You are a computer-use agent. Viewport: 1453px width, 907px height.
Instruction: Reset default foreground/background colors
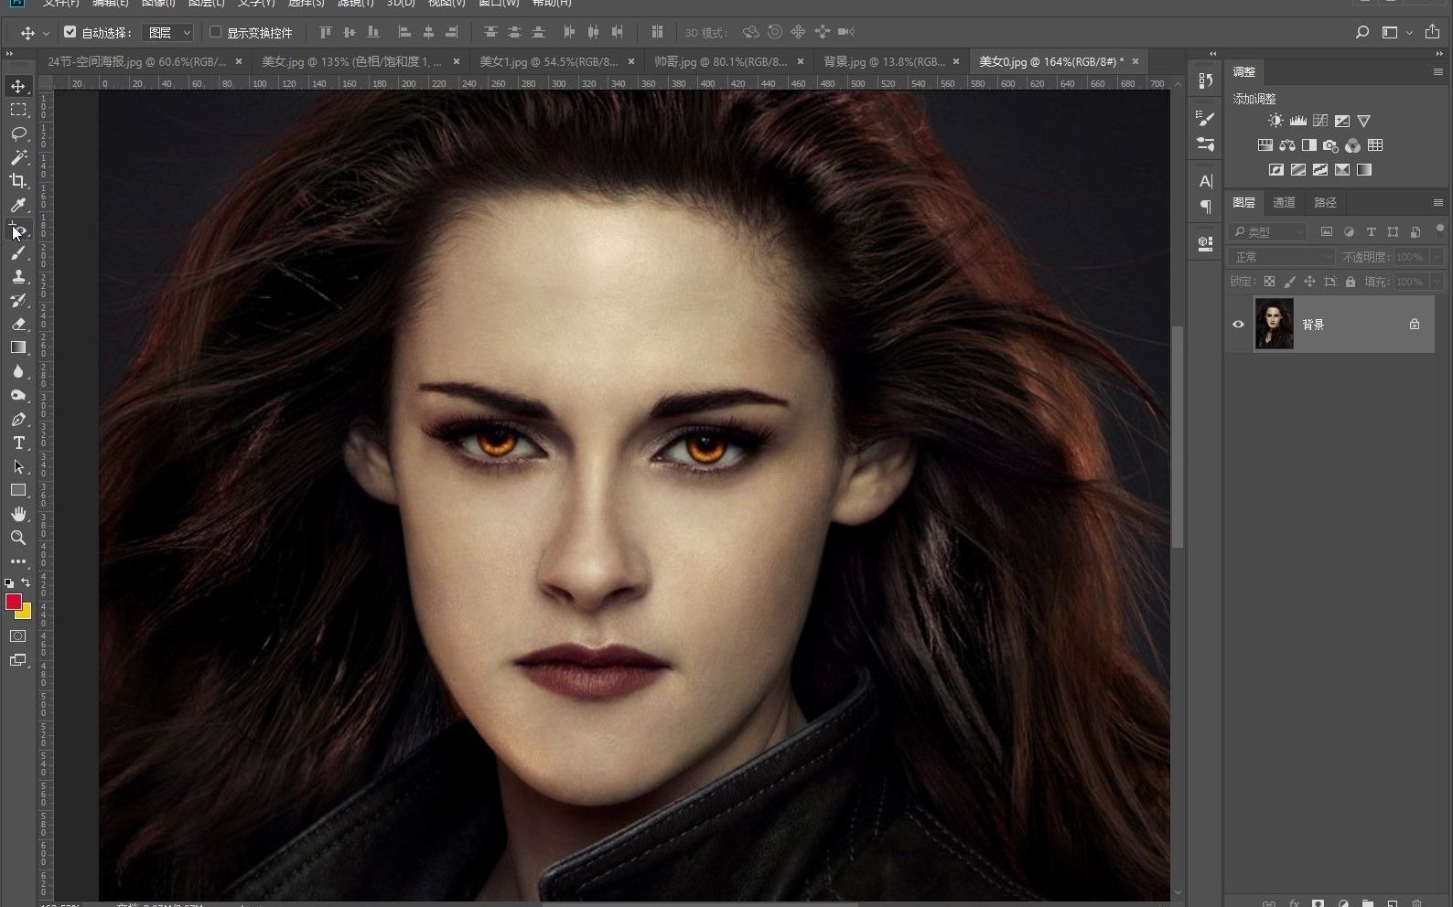(x=9, y=582)
